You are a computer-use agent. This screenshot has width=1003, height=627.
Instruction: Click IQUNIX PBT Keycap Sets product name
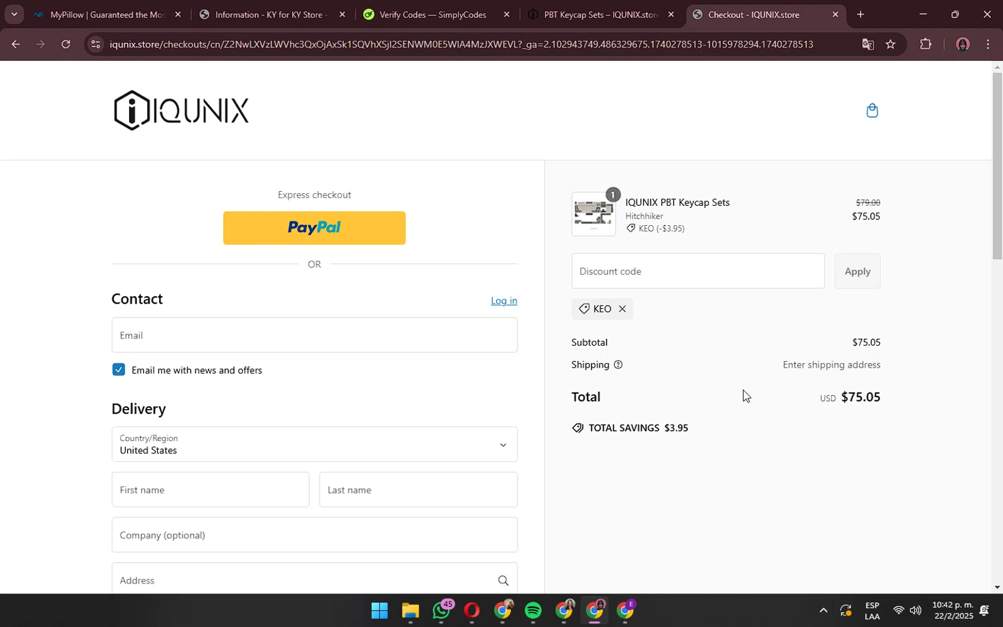click(677, 203)
